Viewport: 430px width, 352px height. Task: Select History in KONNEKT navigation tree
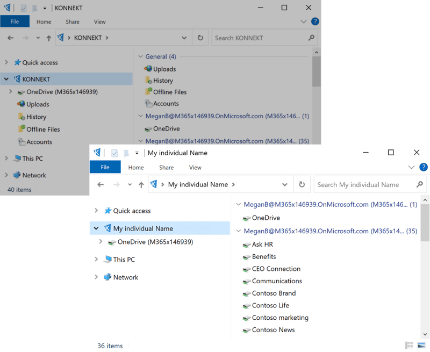tap(32, 117)
